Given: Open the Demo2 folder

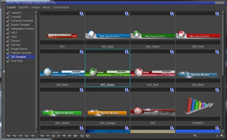Looking at the screenshot, I should (x=20, y=45).
